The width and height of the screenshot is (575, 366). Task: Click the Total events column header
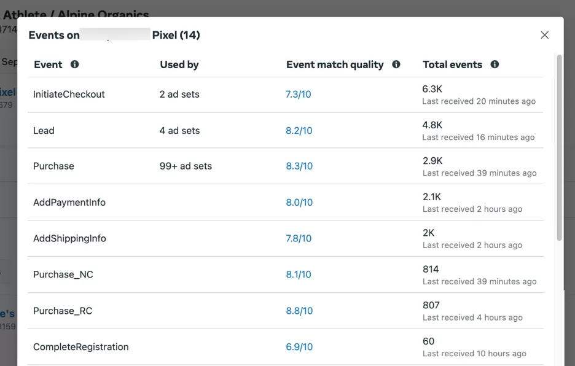452,64
